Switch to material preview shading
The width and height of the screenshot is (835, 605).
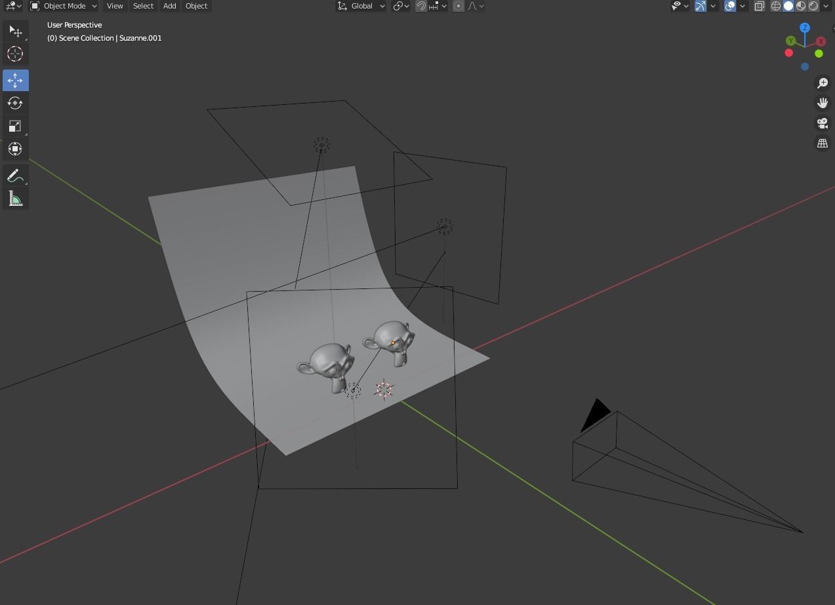801,6
